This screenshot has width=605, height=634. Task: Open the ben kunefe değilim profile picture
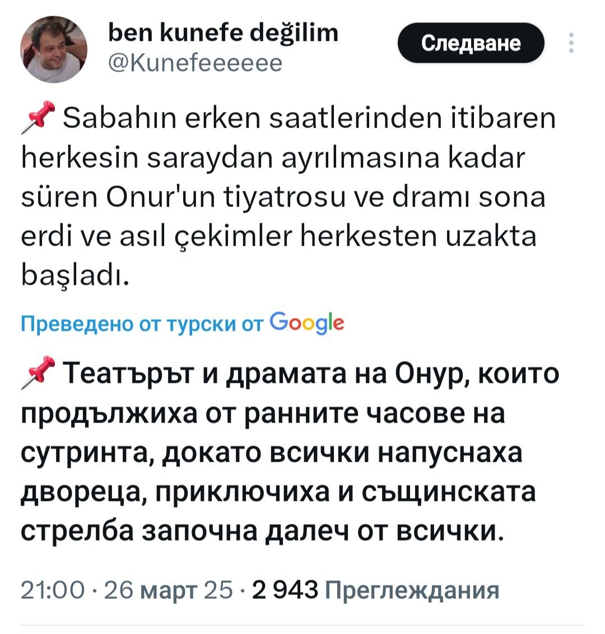point(54,50)
